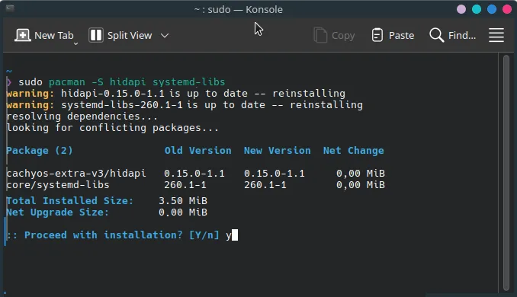Close Konsole with the pink button
Viewport: 517px width, 297px height.
(507, 9)
